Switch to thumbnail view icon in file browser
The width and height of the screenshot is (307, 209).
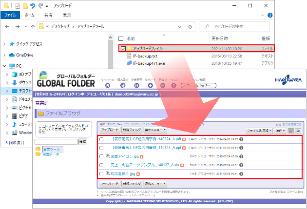pos(298,131)
